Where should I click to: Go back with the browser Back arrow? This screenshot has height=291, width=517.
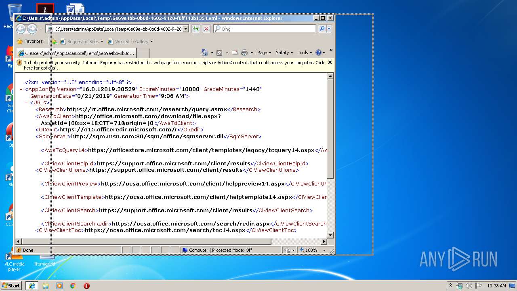click(21, 29)
